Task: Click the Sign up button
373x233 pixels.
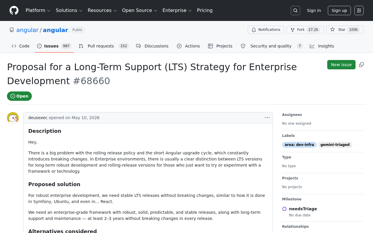Action: pos(339,10)
